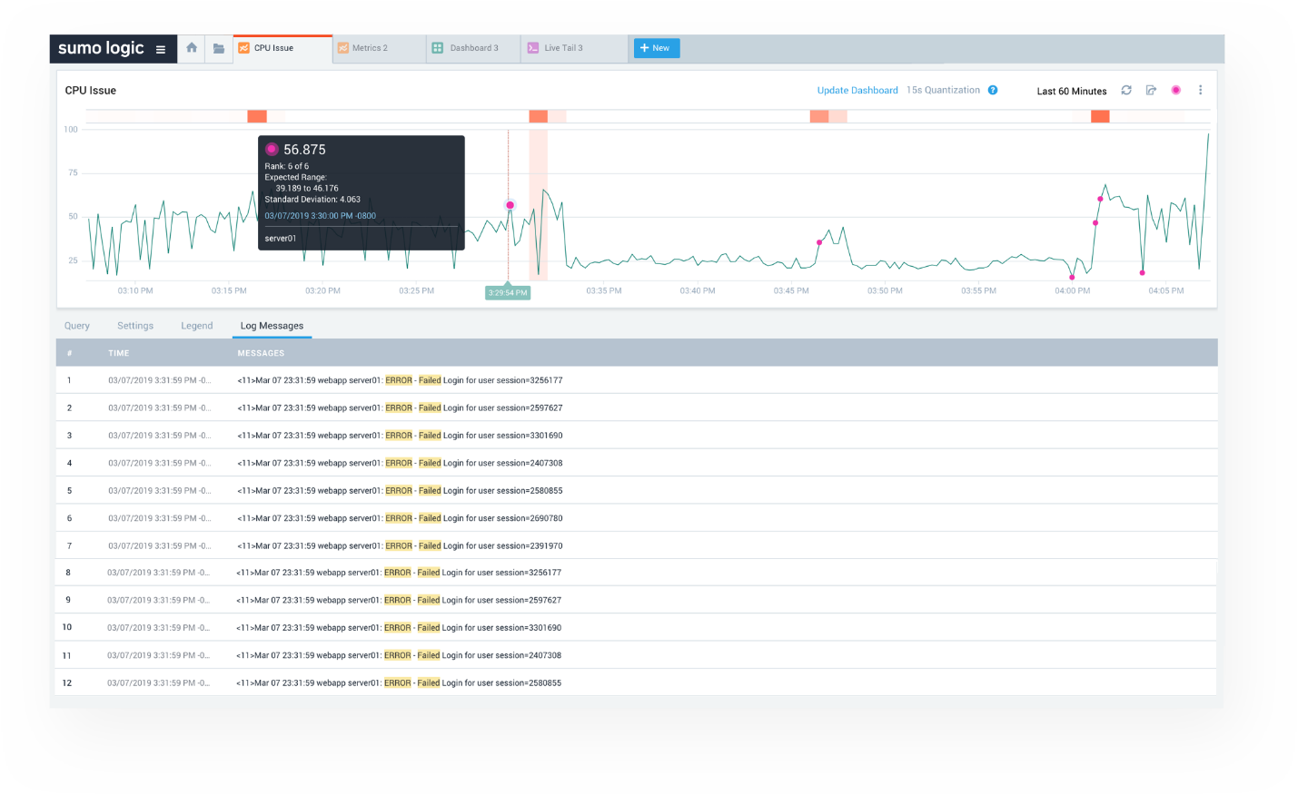Toggle the pink outlier indicator icon
The width and height of the screenshot is (1298, 795).
pos(1175,91)
